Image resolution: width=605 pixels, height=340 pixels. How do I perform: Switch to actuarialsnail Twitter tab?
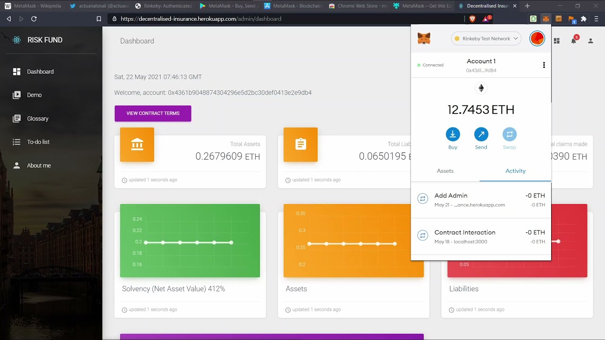pos(98,6)
